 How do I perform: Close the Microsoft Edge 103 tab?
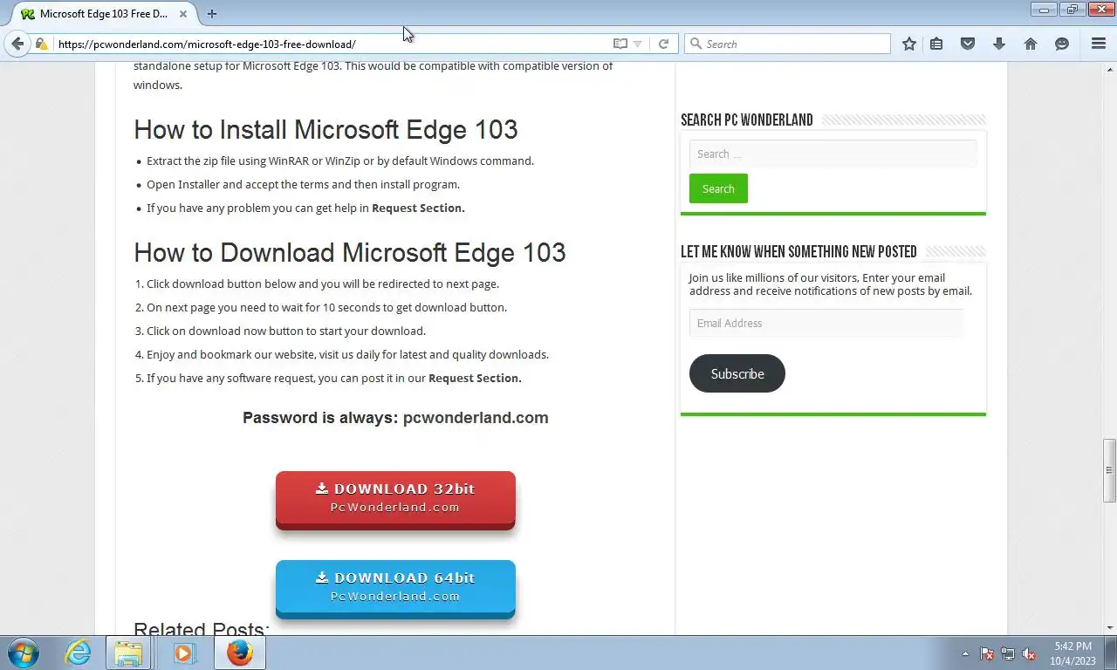point(183,14)
